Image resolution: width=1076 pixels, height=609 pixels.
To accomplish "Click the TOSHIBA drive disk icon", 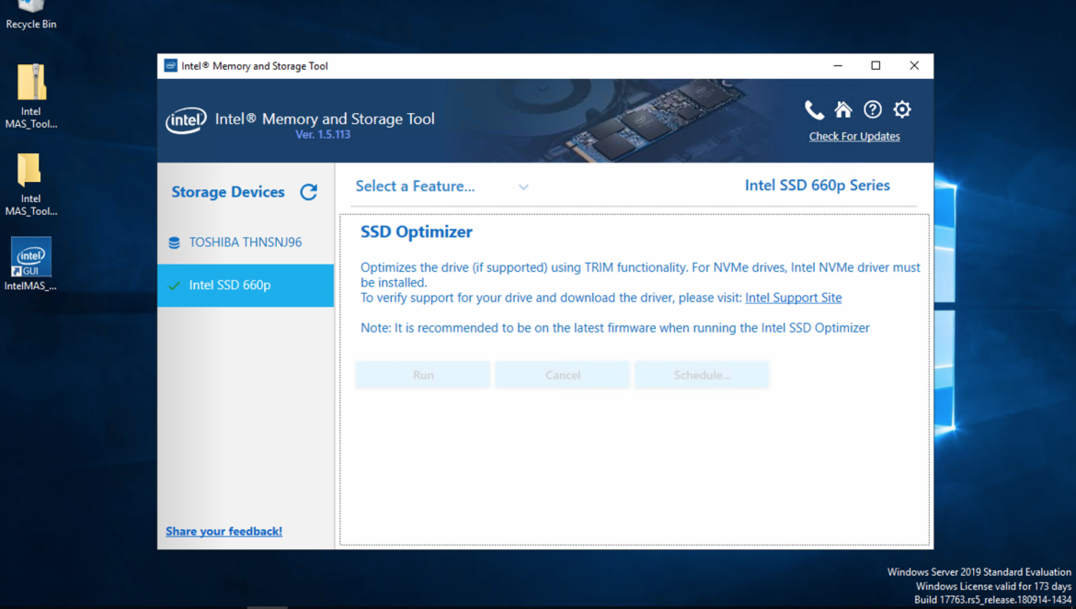I will (x=175, y=242).
